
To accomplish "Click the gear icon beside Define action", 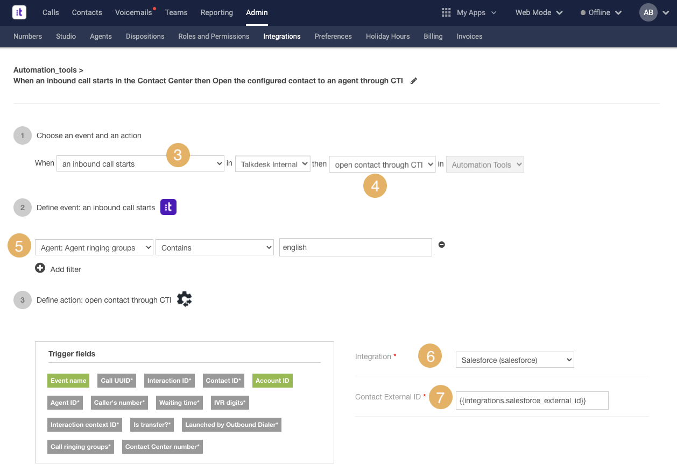I will pos(184,299).
